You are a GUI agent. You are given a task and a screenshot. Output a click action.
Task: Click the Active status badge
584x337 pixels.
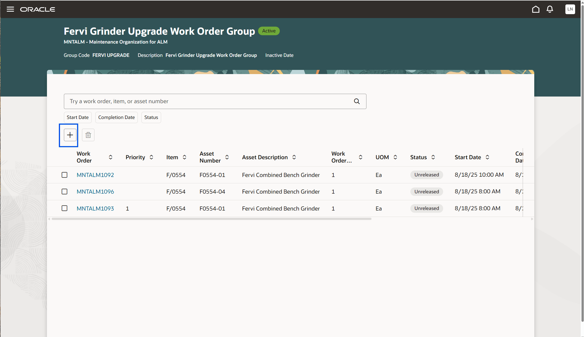(x=268, y=31)
